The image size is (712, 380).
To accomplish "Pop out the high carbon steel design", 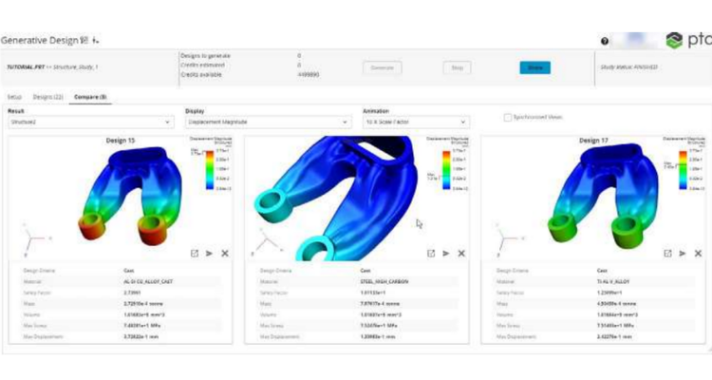I will (431, 254).
